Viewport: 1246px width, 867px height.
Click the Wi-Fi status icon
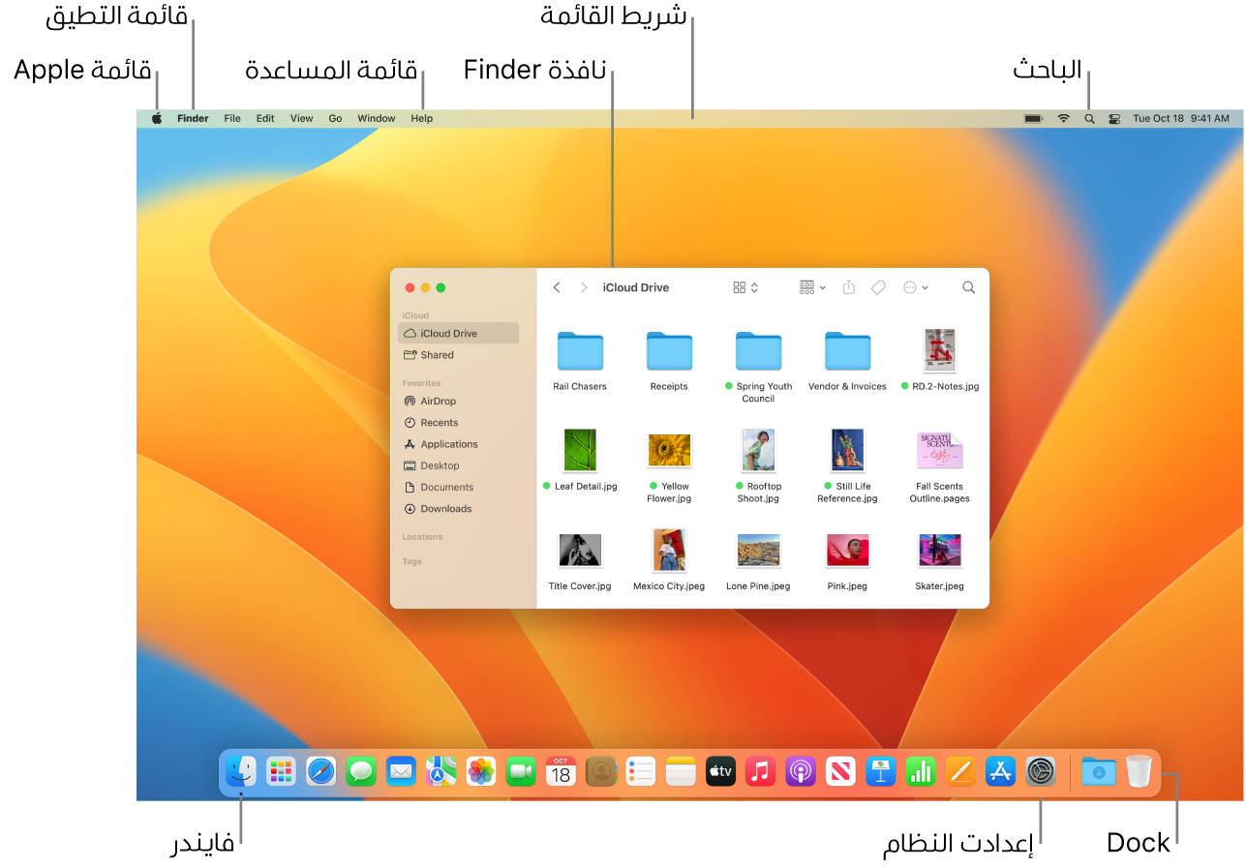point(1063,118)
